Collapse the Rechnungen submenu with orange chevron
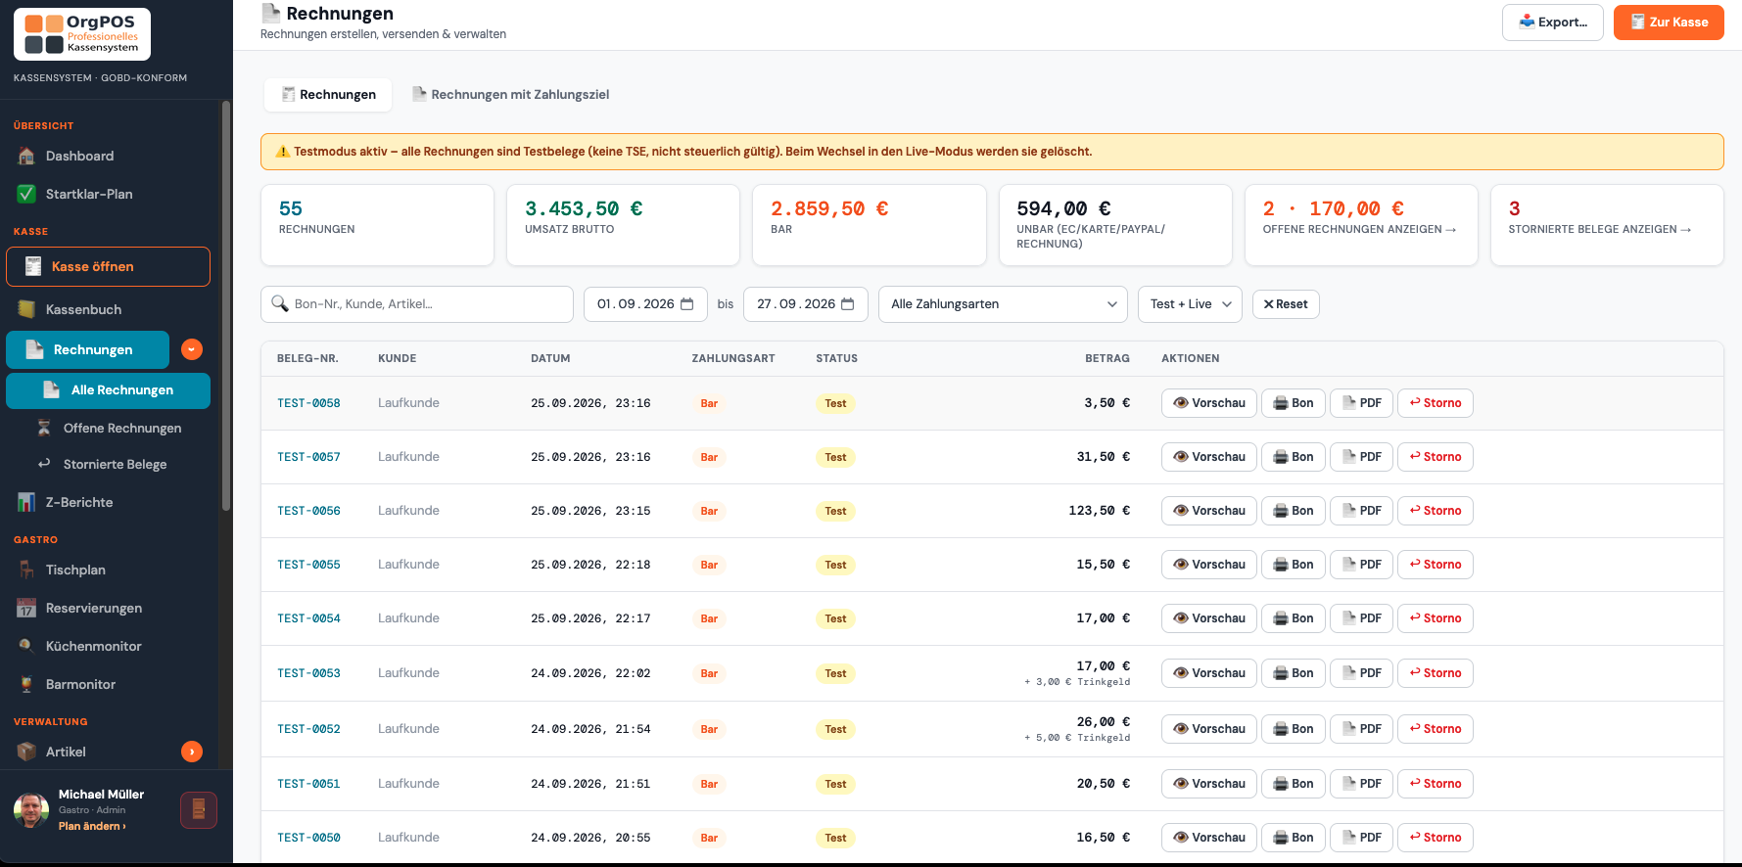Screen dimensions: 1742x867 click(x=192, y=349)
